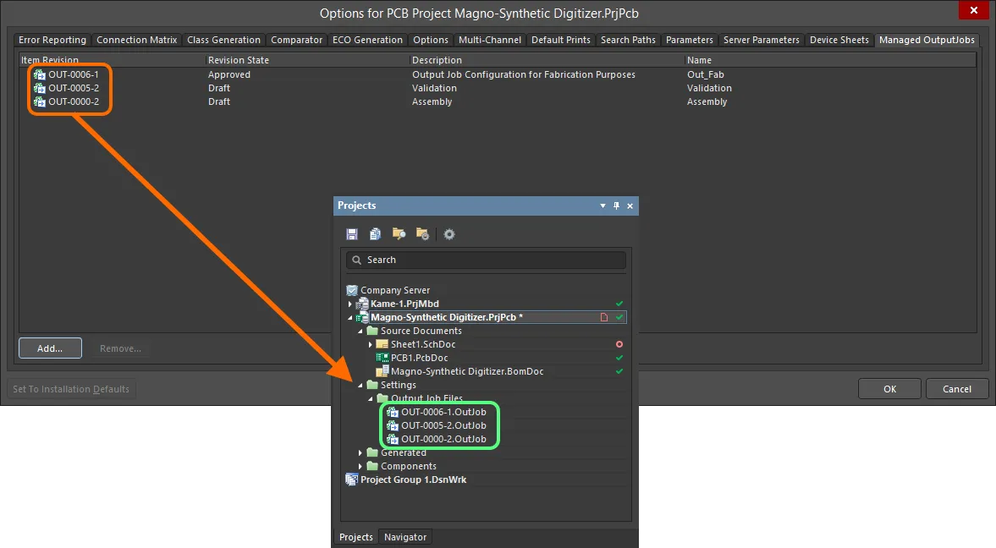Switch to the Navigator panel tab
This screenshot has width=996, height=548.
click(405, 537)
